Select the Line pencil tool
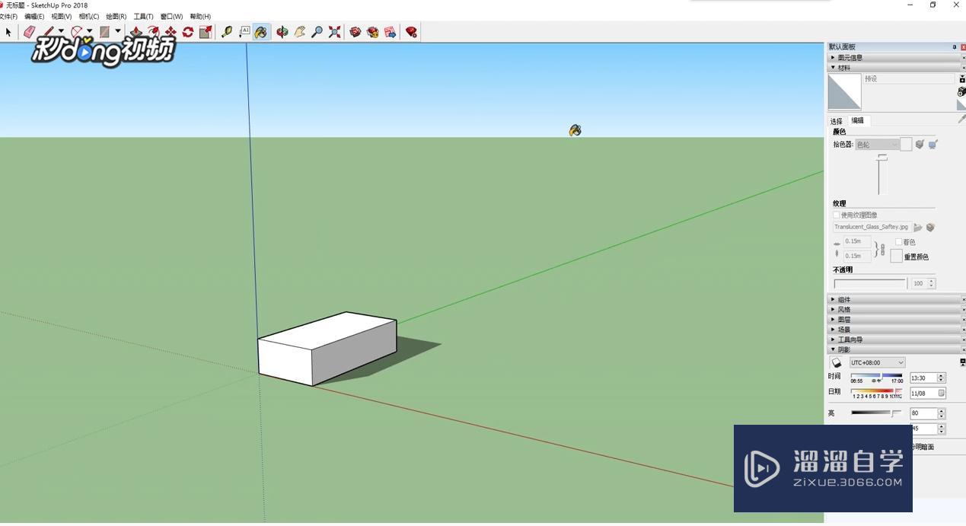Screen dimensions: 966x526 (48, 32)
